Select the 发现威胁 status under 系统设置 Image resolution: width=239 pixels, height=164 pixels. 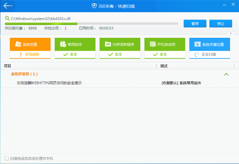pos(32,54)
